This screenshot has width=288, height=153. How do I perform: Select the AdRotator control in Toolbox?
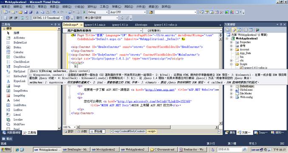19,38
